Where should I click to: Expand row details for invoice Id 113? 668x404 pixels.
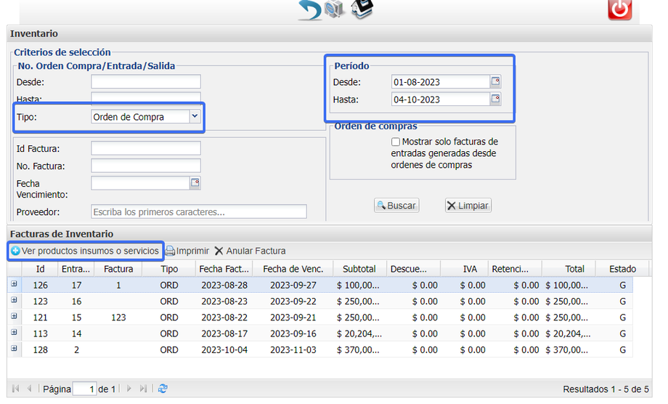tap(14, 334)
